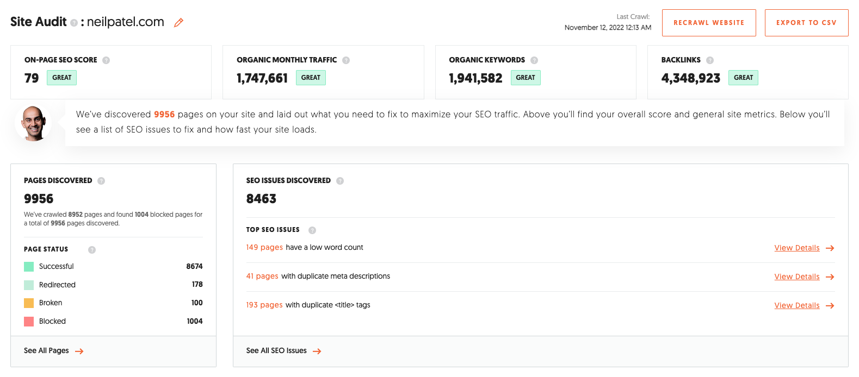Click Organic Keywords question mark icon
859x377 pixels.
click(x=534, y=60)
